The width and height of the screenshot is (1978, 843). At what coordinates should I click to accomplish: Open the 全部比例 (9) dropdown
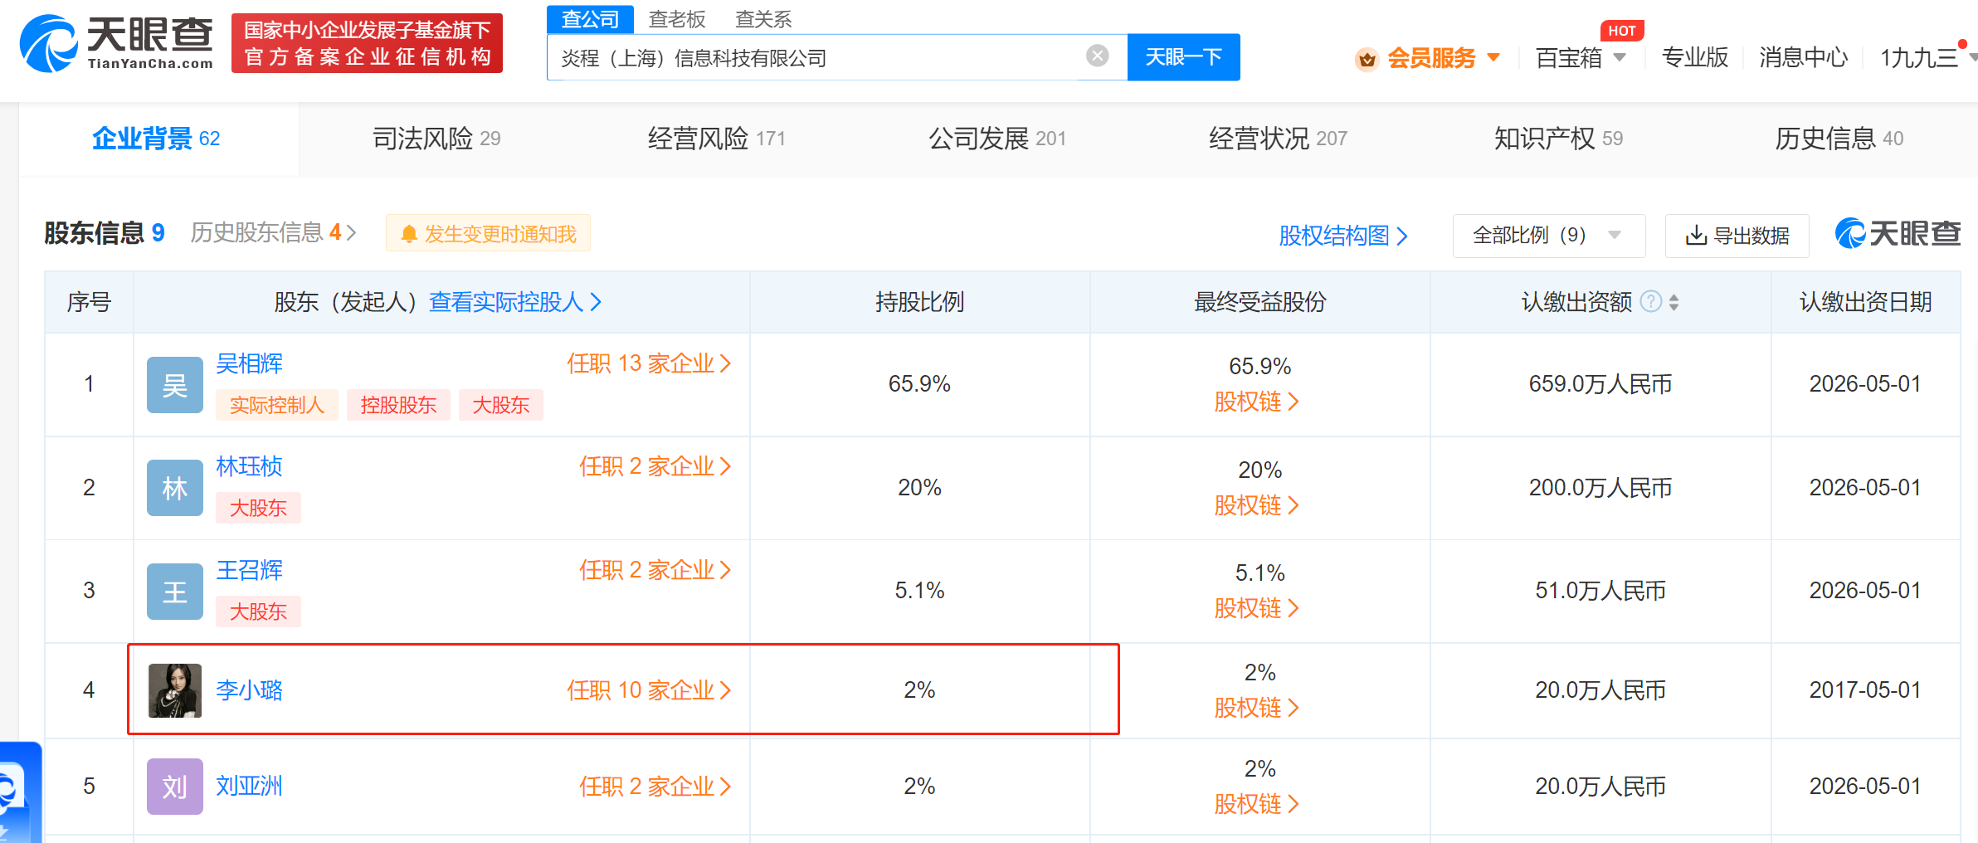(1547, 236)
